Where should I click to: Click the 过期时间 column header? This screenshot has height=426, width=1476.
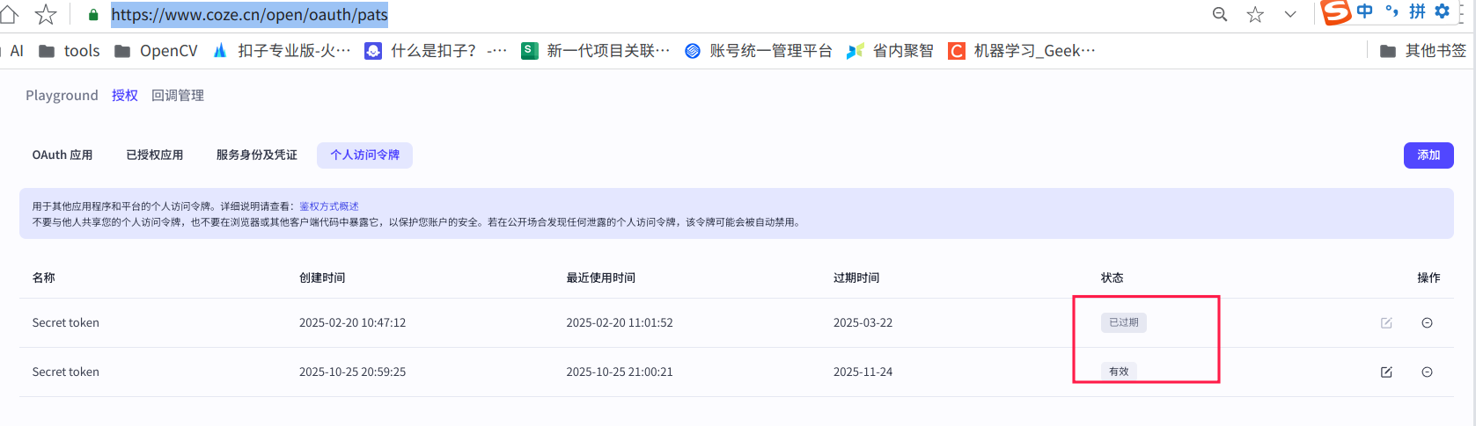tap(856, 278)
